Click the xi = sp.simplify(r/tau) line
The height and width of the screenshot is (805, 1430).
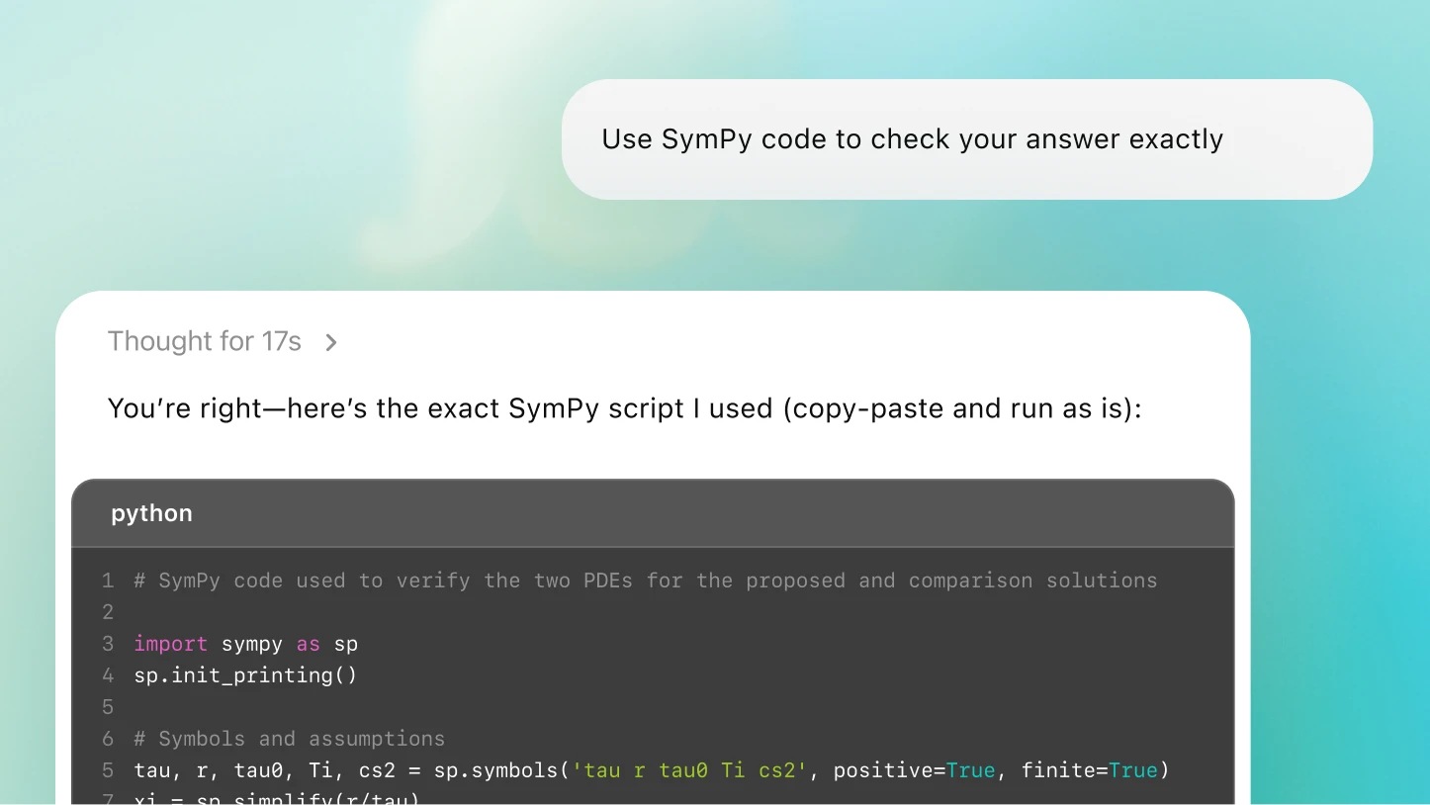tap(277, 799)
